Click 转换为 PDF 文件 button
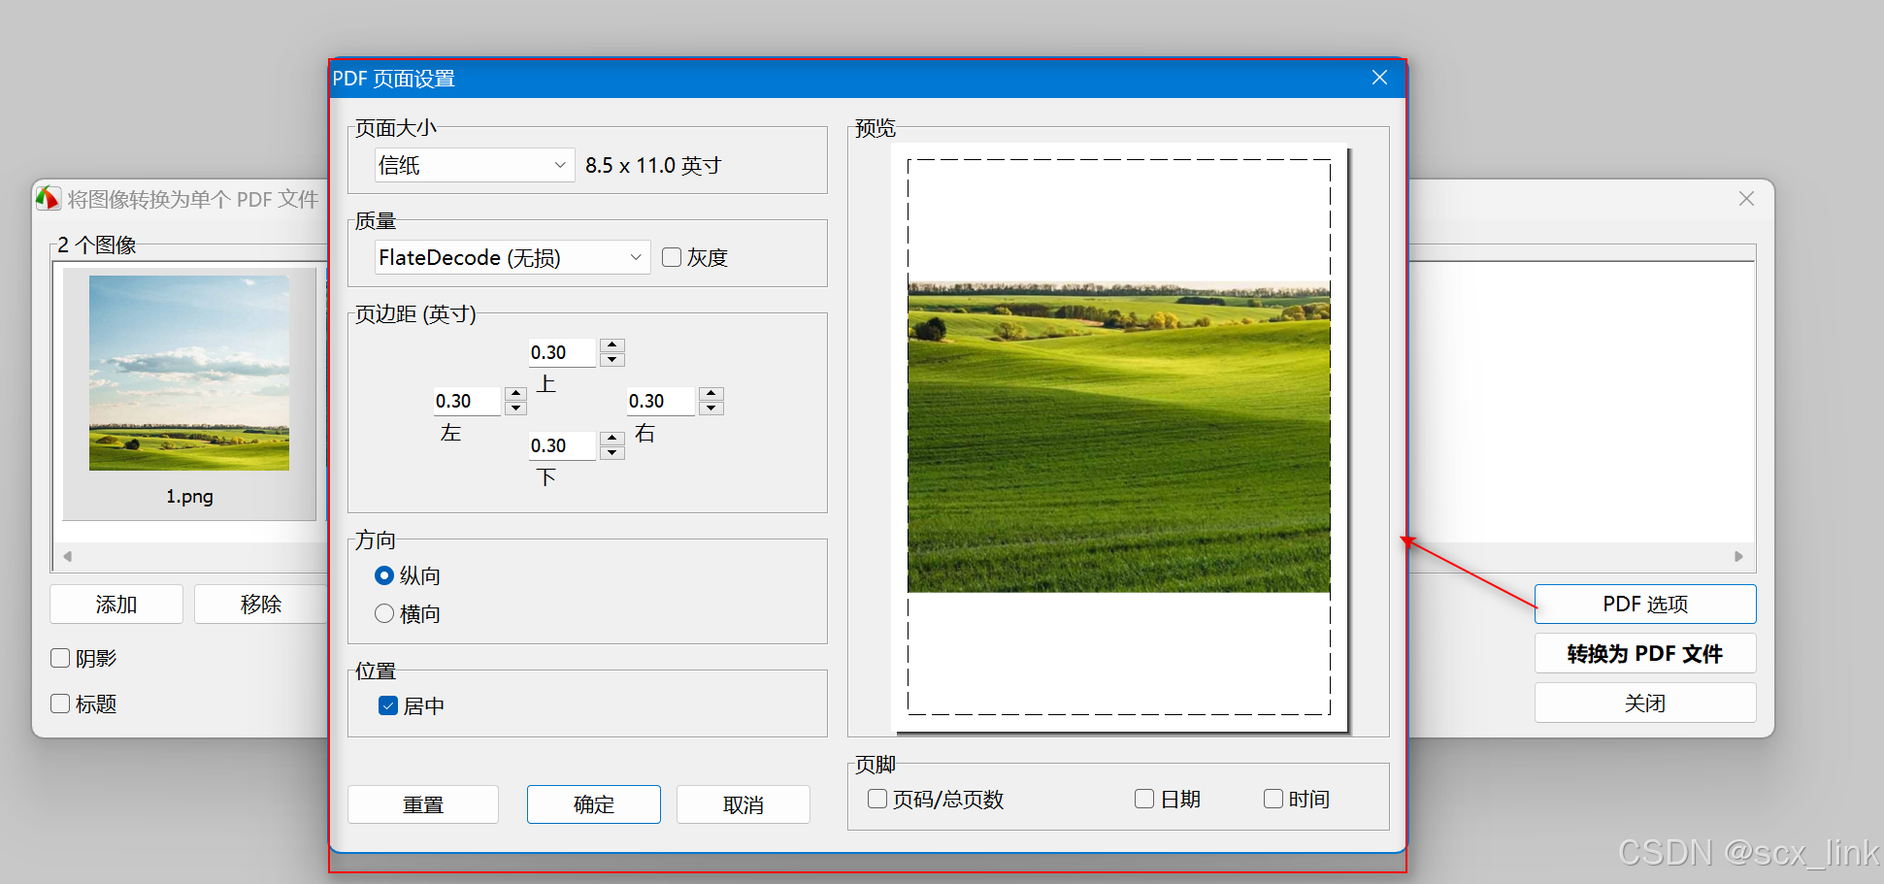The height and width of the screenshot is (884, 1884). tap(1645, 653)
